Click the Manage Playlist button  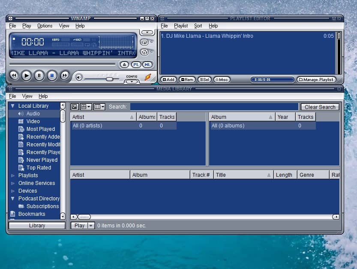(316, 79)
